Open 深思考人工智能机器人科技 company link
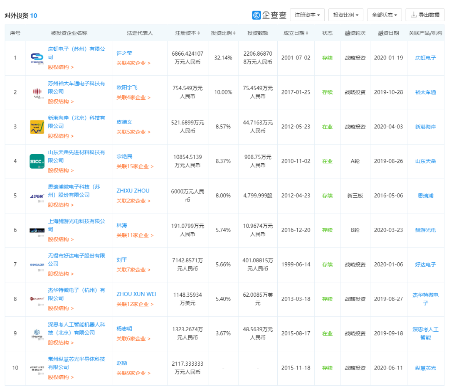 [76, 329]
